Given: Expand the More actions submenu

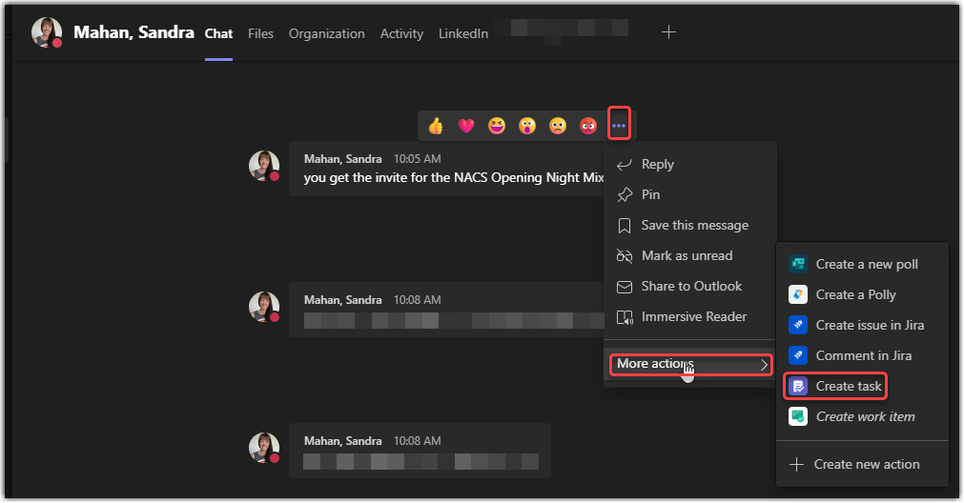Looking at the screenshot, I should [690, 364].
